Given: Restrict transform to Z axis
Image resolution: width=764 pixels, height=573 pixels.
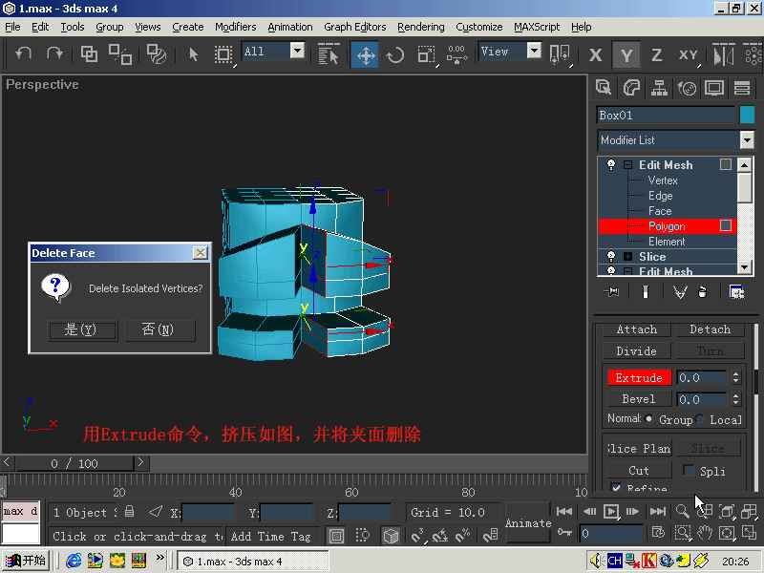Looking at the screenshot, I should point(657,54).
